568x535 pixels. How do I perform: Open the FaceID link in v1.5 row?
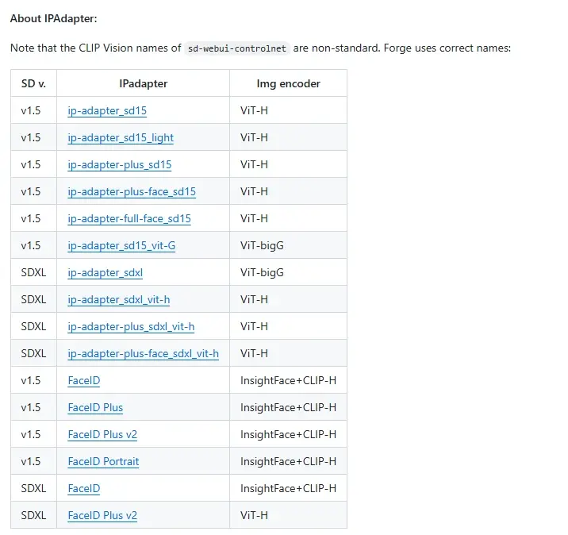point(84,380)
